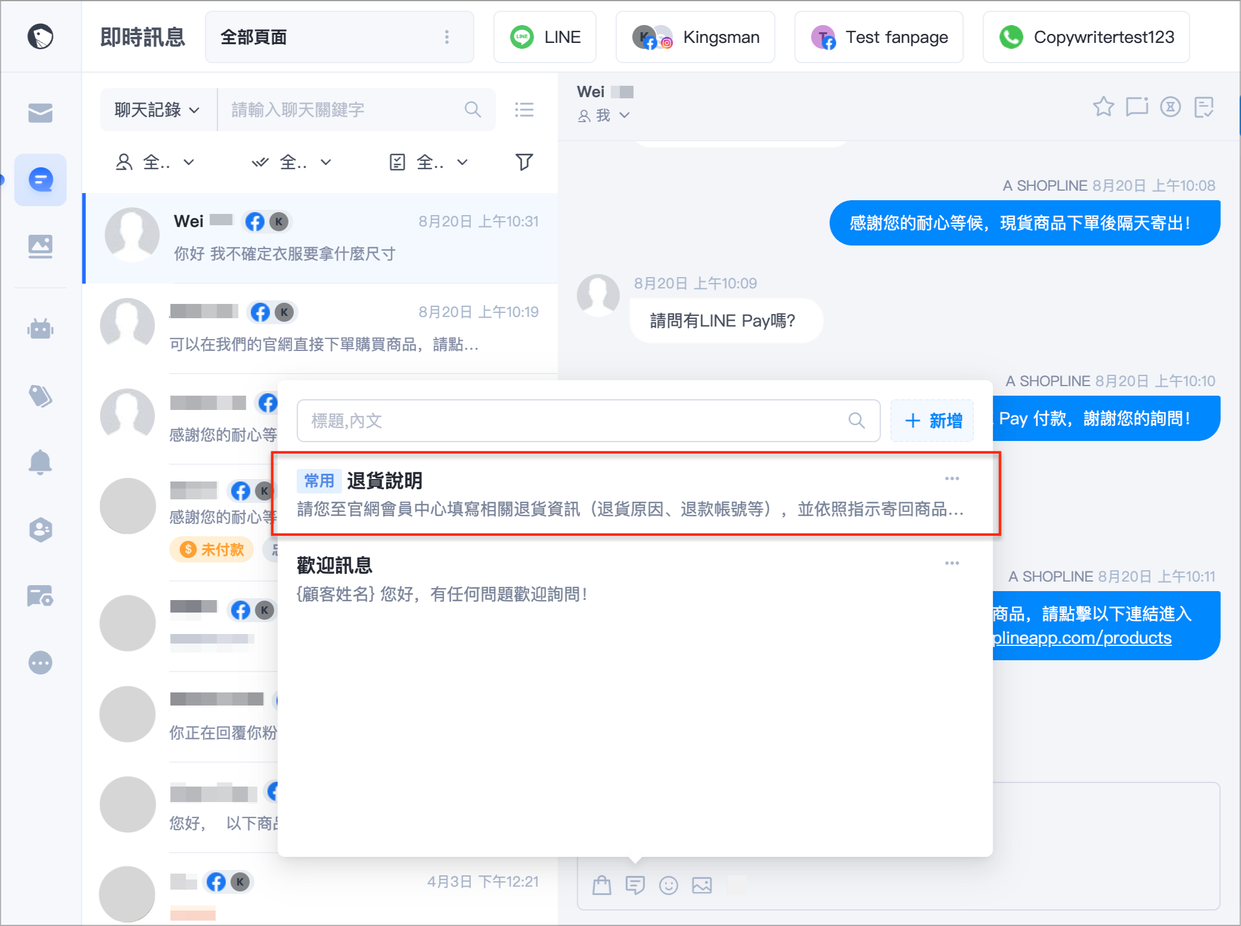
Task: Open the notifications bell sidebar icon
Action: [x=40, y=462]
